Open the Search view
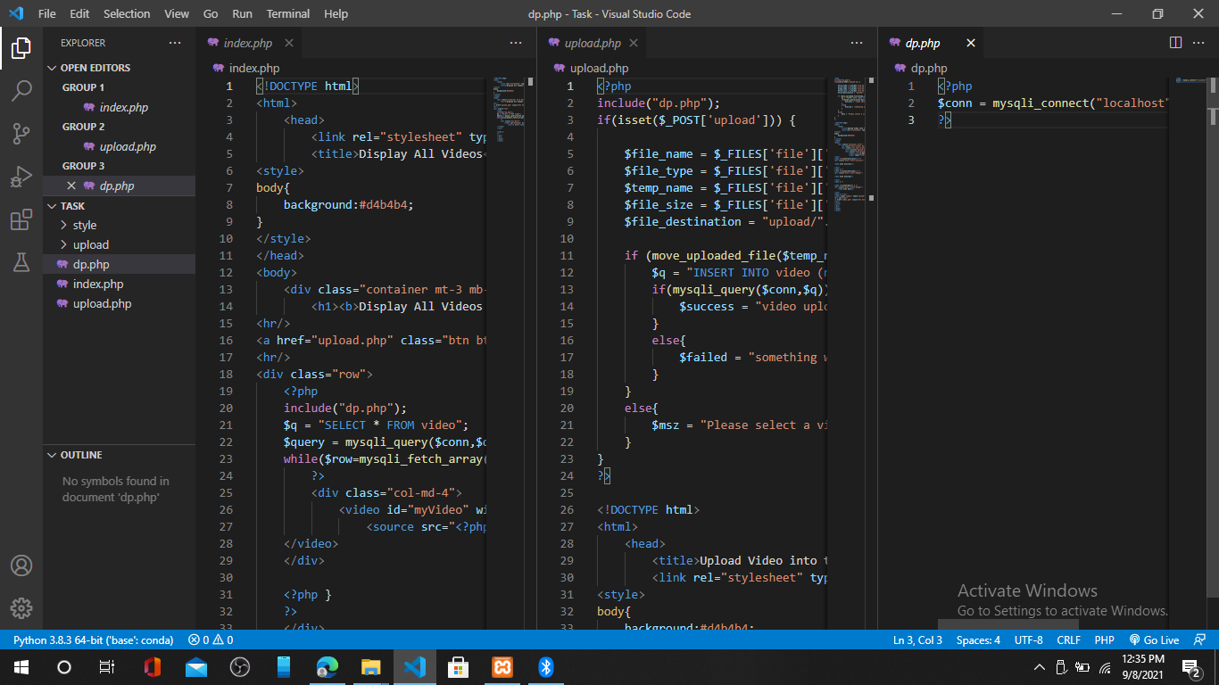Image resolution: width=1219 pixels, height=685 pixels. pos(21,90)
